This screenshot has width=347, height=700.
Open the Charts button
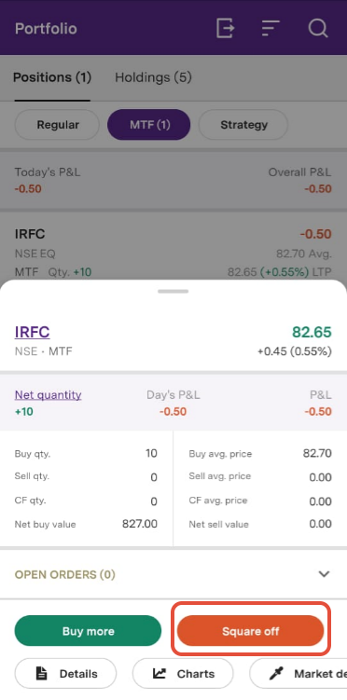tap(183, 673)
